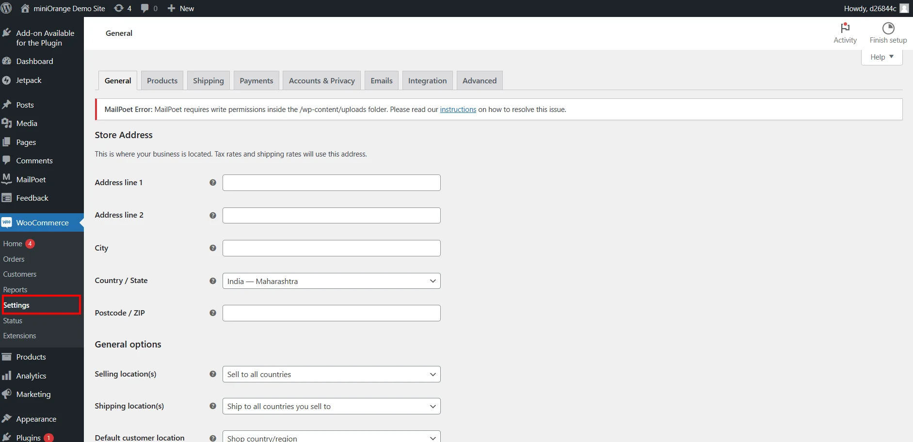Open the Marketing megaphone icon
The image size is (913, 442).
click(x=7, y=394)
